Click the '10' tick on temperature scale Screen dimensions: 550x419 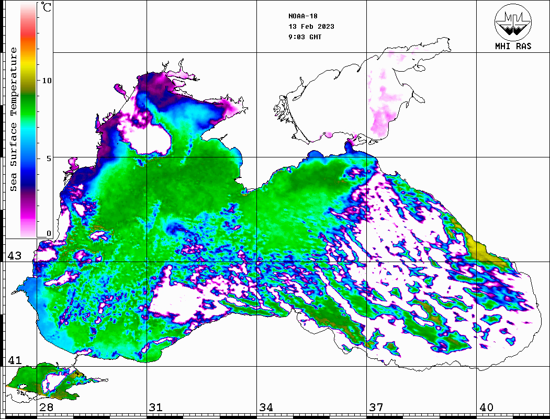pyautogui.click(x=47, y=81)
